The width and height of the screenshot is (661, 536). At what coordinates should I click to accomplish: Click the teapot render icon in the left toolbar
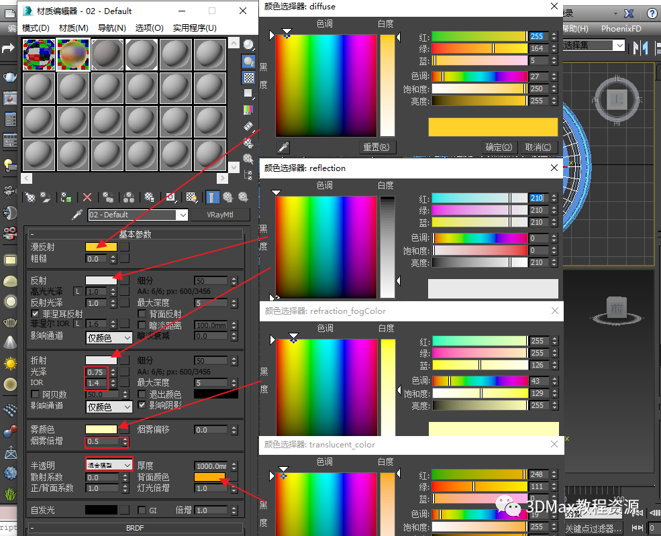(x=10, y=76)
